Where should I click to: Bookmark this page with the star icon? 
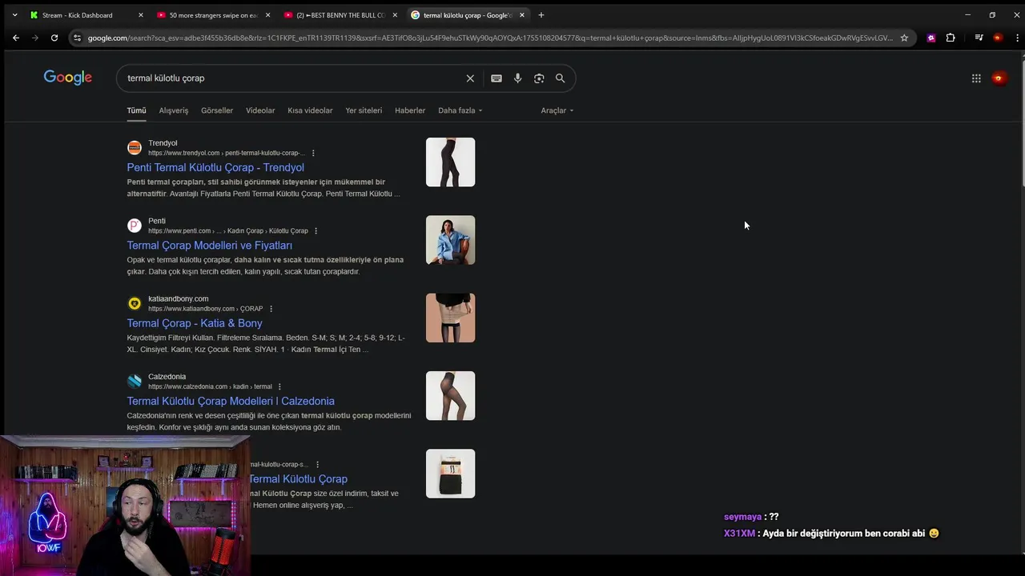(904, 38)
